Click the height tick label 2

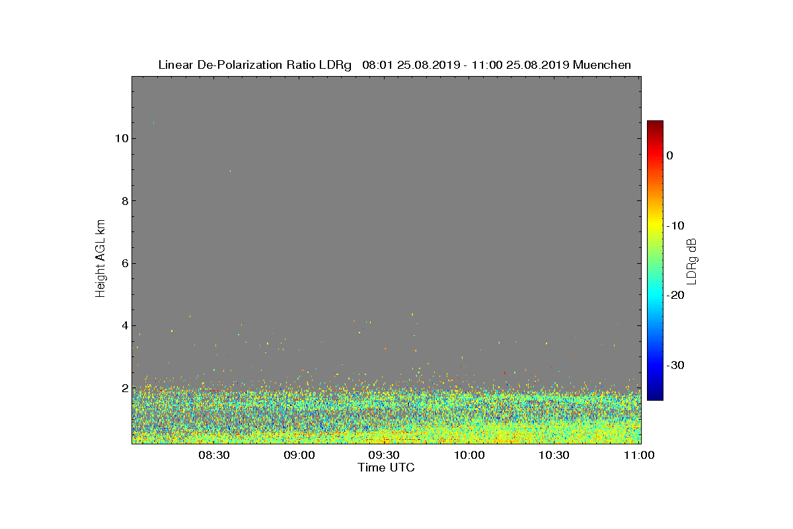pyautogui.click(x=124, y=388)
